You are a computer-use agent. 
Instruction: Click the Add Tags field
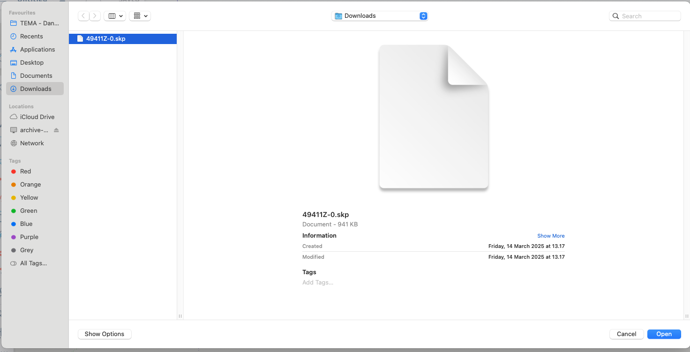[x=318, y=282]
